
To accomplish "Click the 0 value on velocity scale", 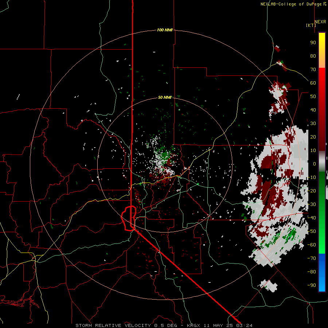I will (x=315, y=164).
